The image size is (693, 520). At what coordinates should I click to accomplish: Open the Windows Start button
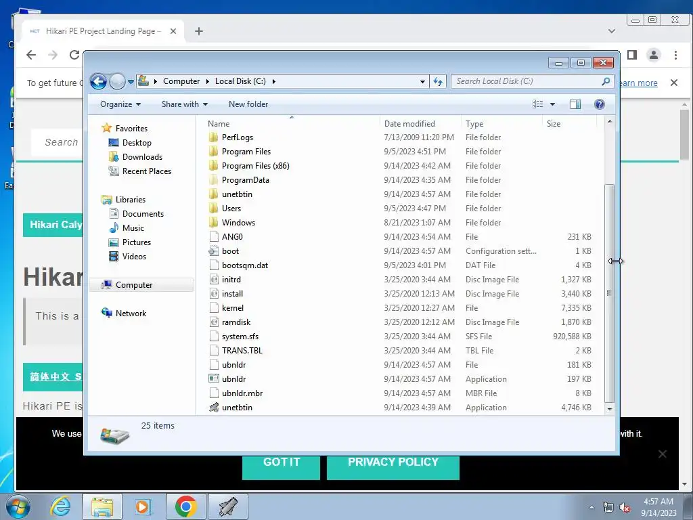coord(18,506)
